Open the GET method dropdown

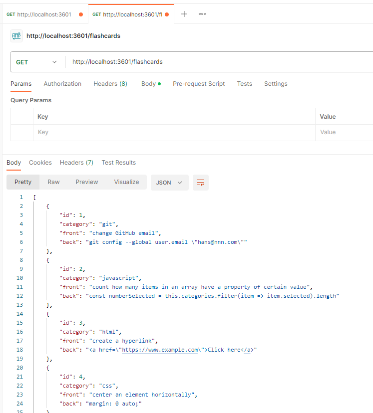[x=36, y=62]
